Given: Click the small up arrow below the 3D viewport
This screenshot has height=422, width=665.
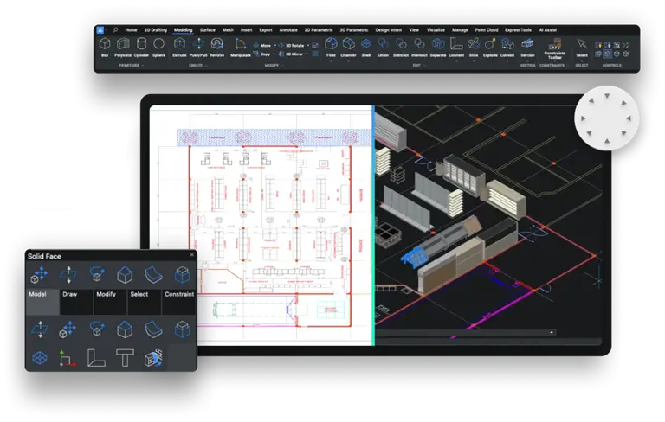Looking at the screenshot, I should pos(552,333).
